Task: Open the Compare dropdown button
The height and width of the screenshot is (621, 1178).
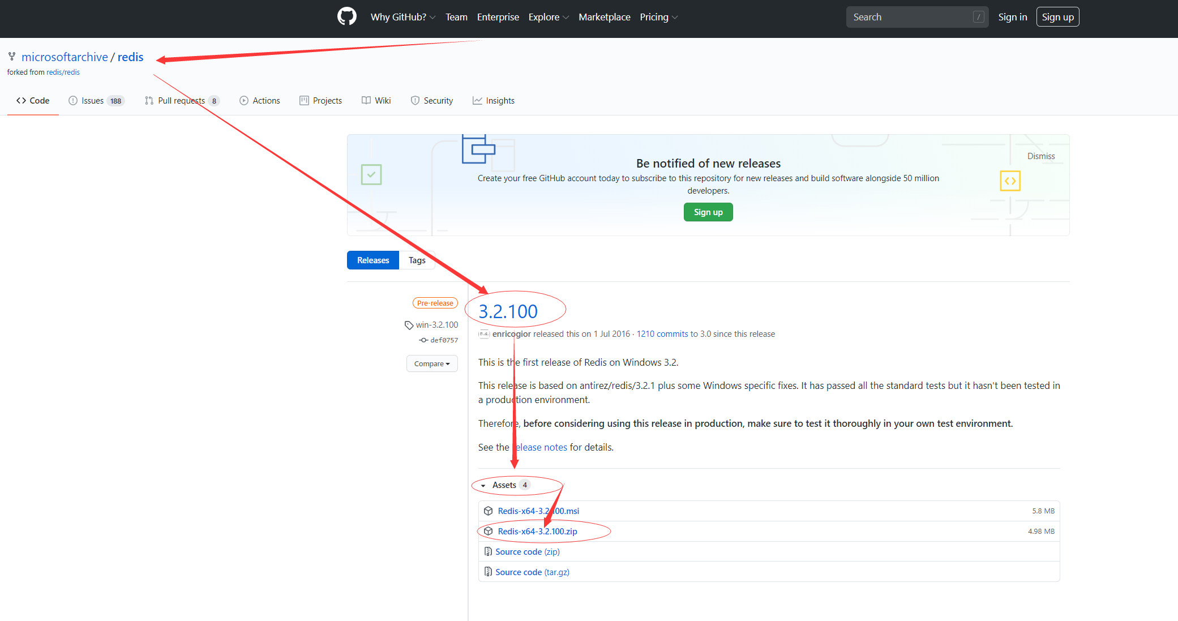Action: [x=432, y=363]
